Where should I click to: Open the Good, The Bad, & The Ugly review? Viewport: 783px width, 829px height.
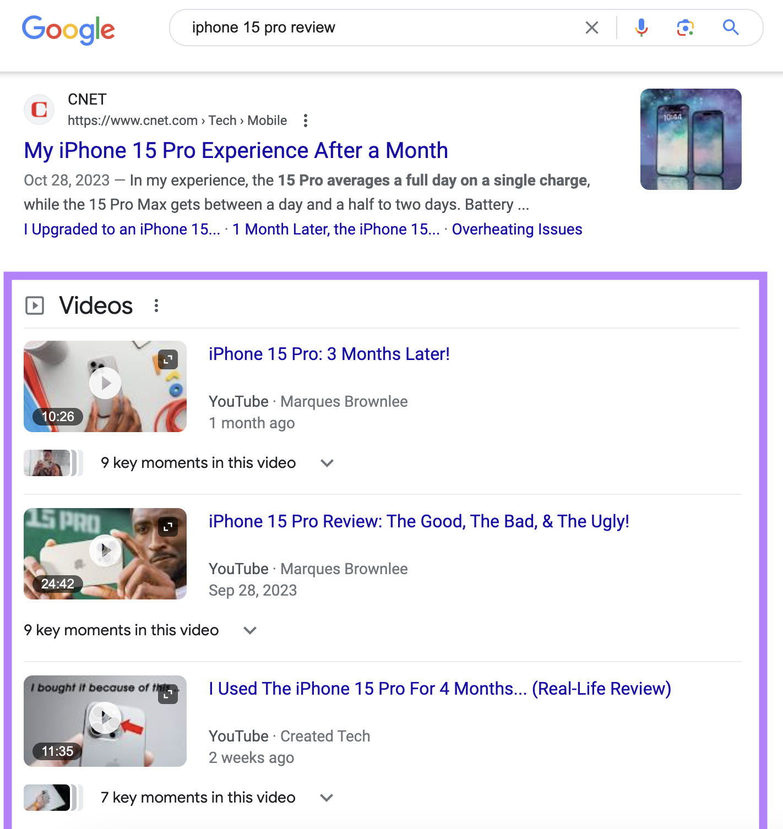[419, 521]
